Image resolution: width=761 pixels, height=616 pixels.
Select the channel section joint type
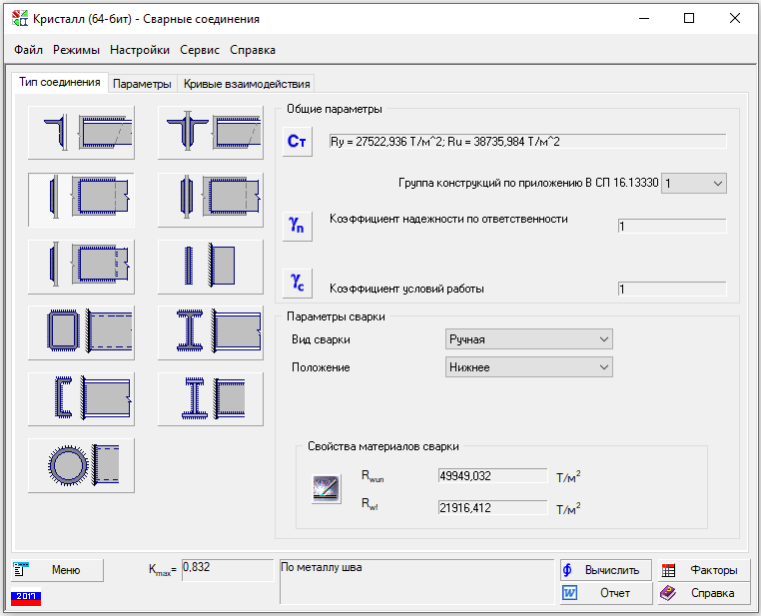(81, 397)
